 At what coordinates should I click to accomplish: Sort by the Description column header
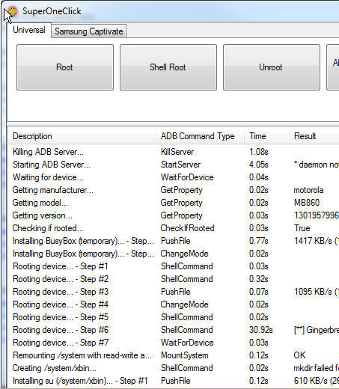pos(82,136)
